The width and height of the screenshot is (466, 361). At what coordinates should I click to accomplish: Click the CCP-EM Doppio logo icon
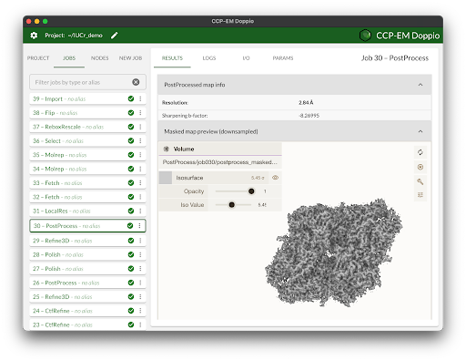click(365, 36)
